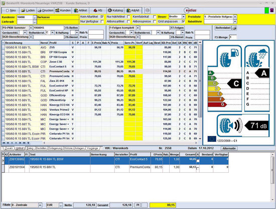Click the Kfz car icon

click(x=95, y=11)
